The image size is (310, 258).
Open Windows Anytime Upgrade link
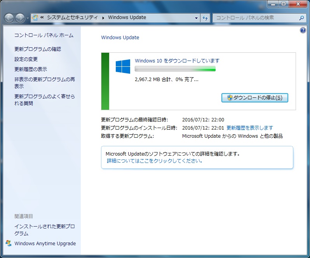[x=45, y=243]
